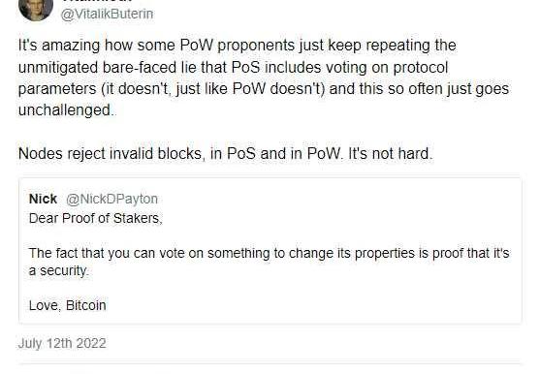Click the "Love, Bitcoin" sign-off line

(x=68, y=305)
